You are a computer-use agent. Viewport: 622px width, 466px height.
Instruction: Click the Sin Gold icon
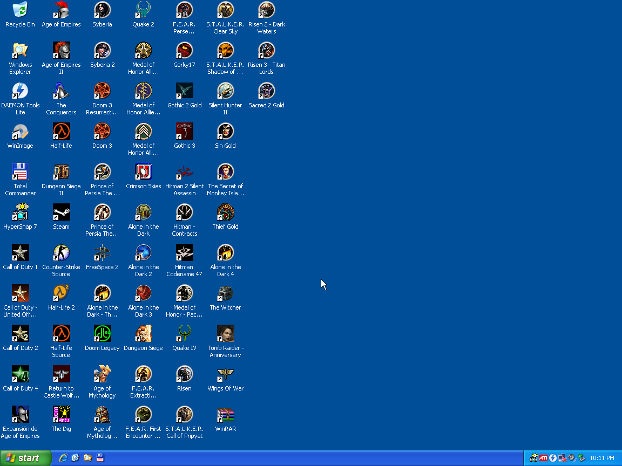[225, 132]
